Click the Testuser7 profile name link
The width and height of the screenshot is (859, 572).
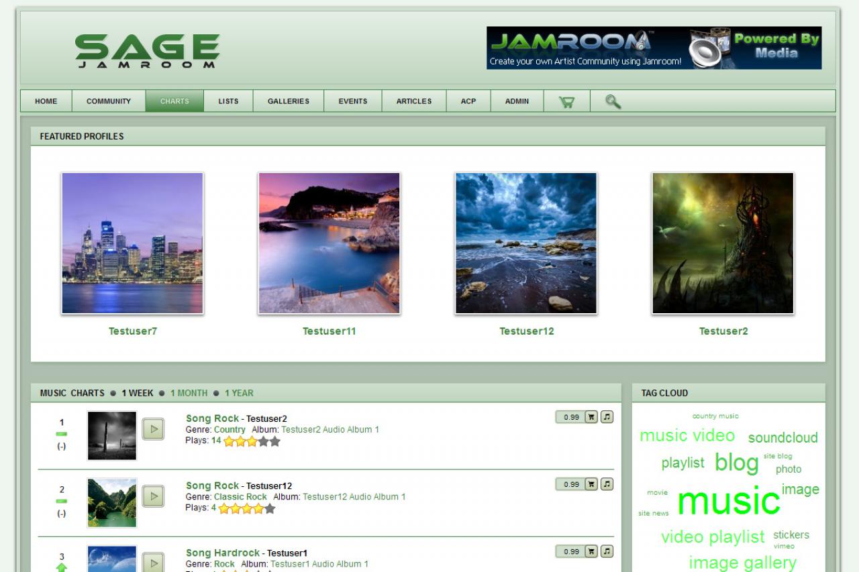click(x=133, y=331)
